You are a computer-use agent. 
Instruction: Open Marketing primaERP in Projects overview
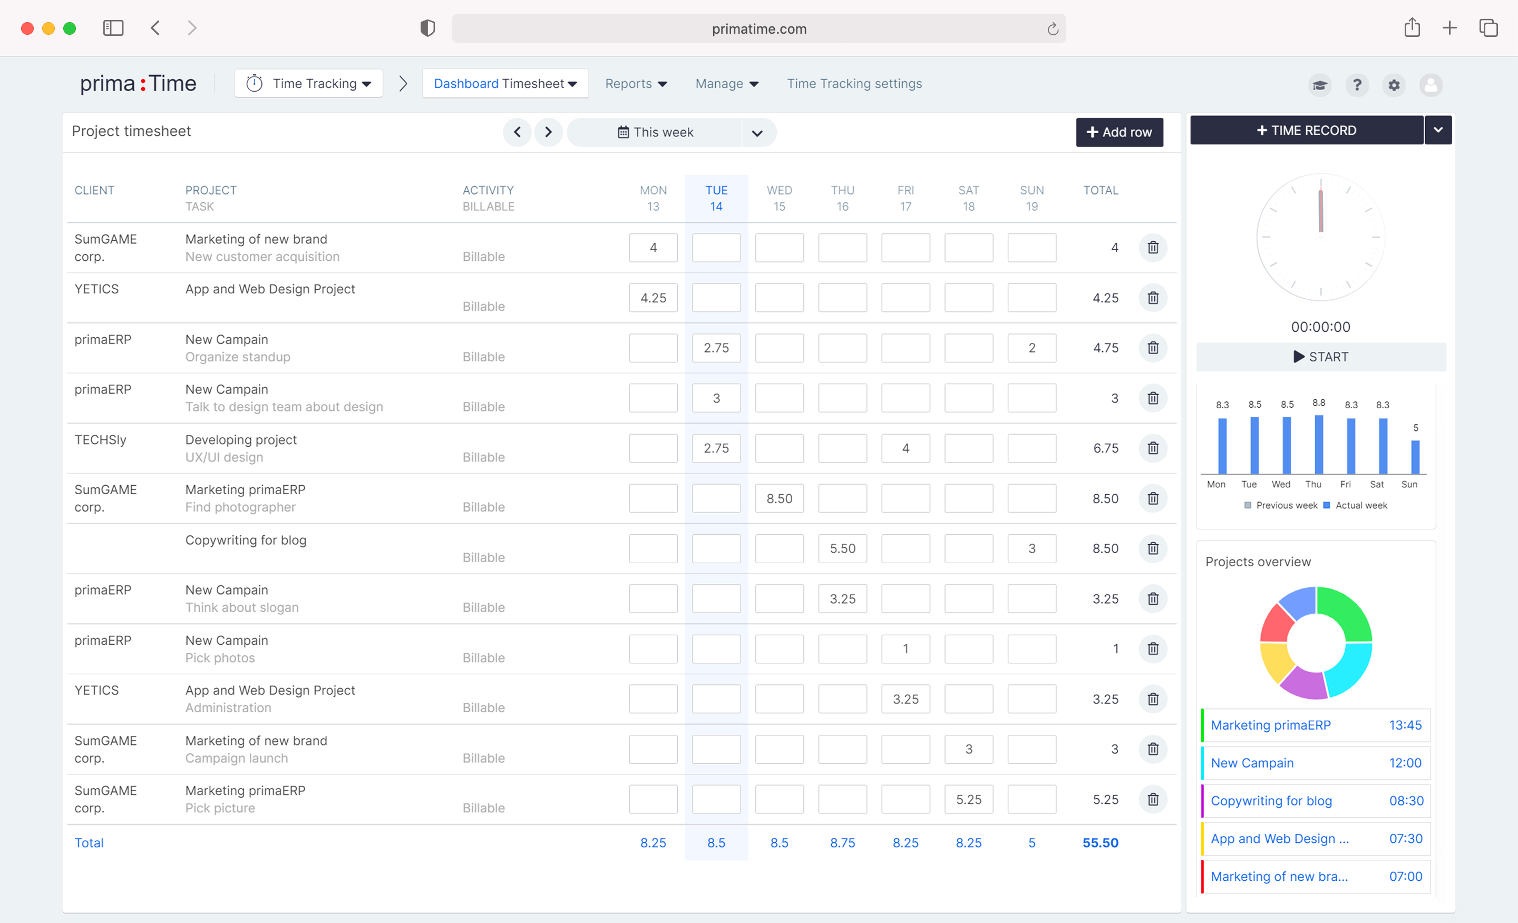1270,725
